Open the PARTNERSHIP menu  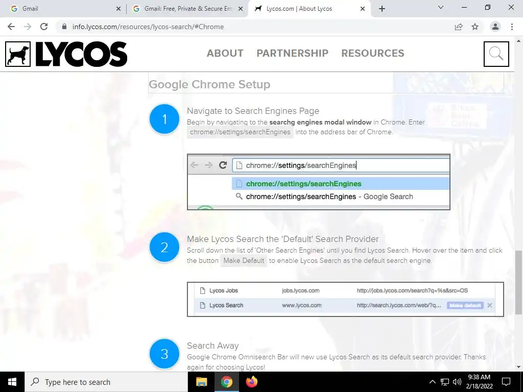293,53
